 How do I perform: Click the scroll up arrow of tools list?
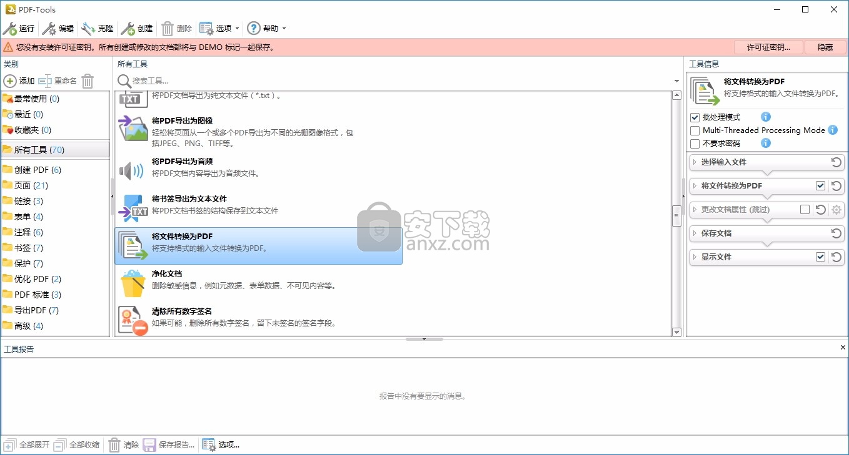(676, 95)
